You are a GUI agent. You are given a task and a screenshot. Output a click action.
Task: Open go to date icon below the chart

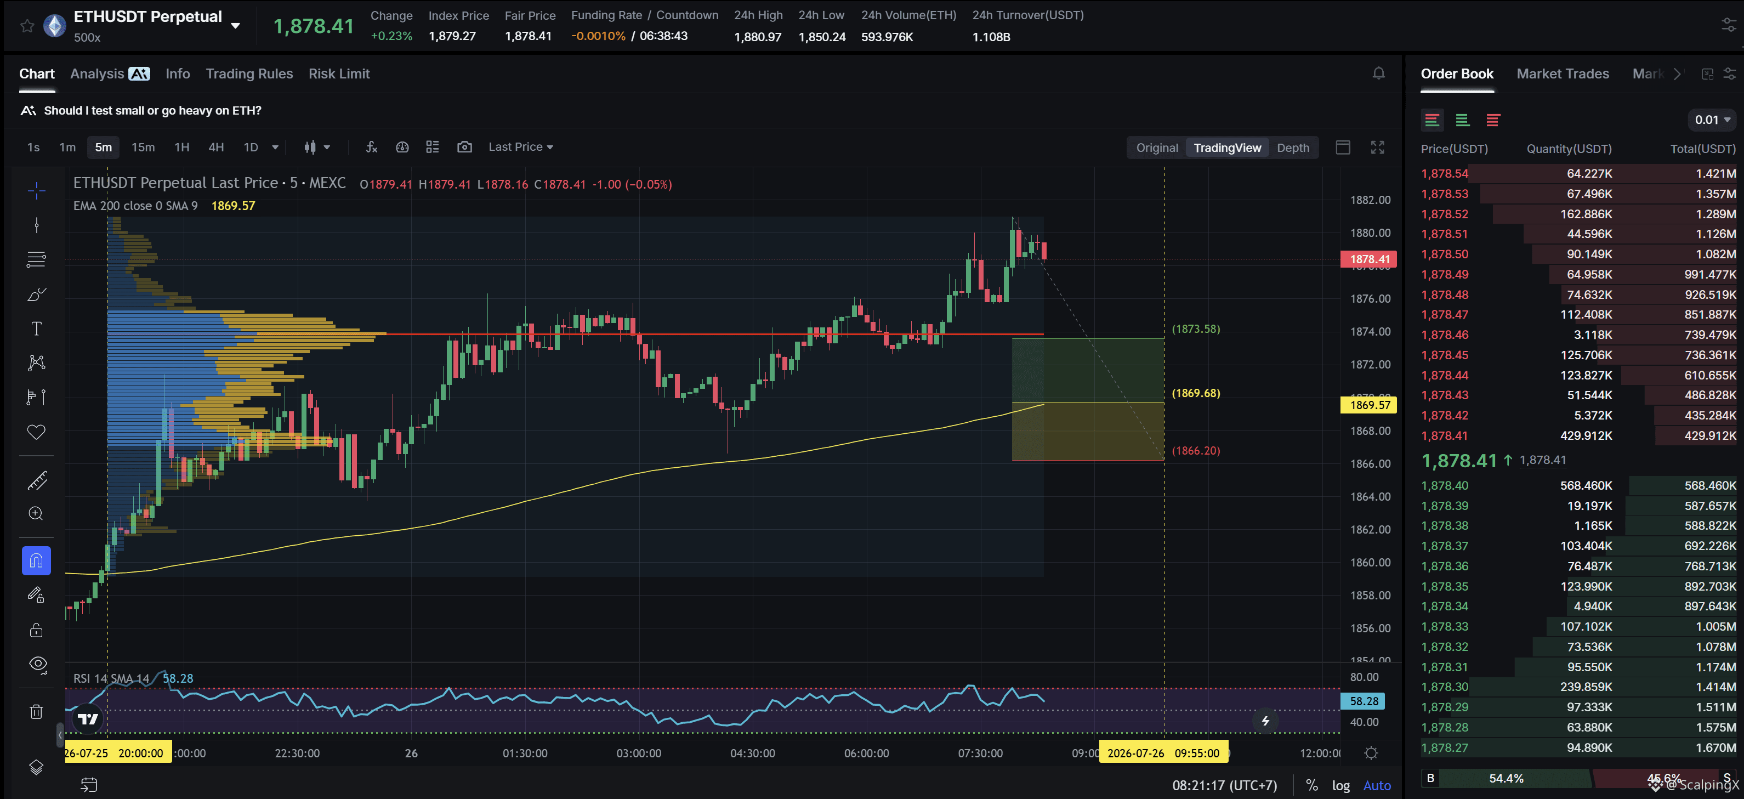pyautogui.click(x=89, y=785)
